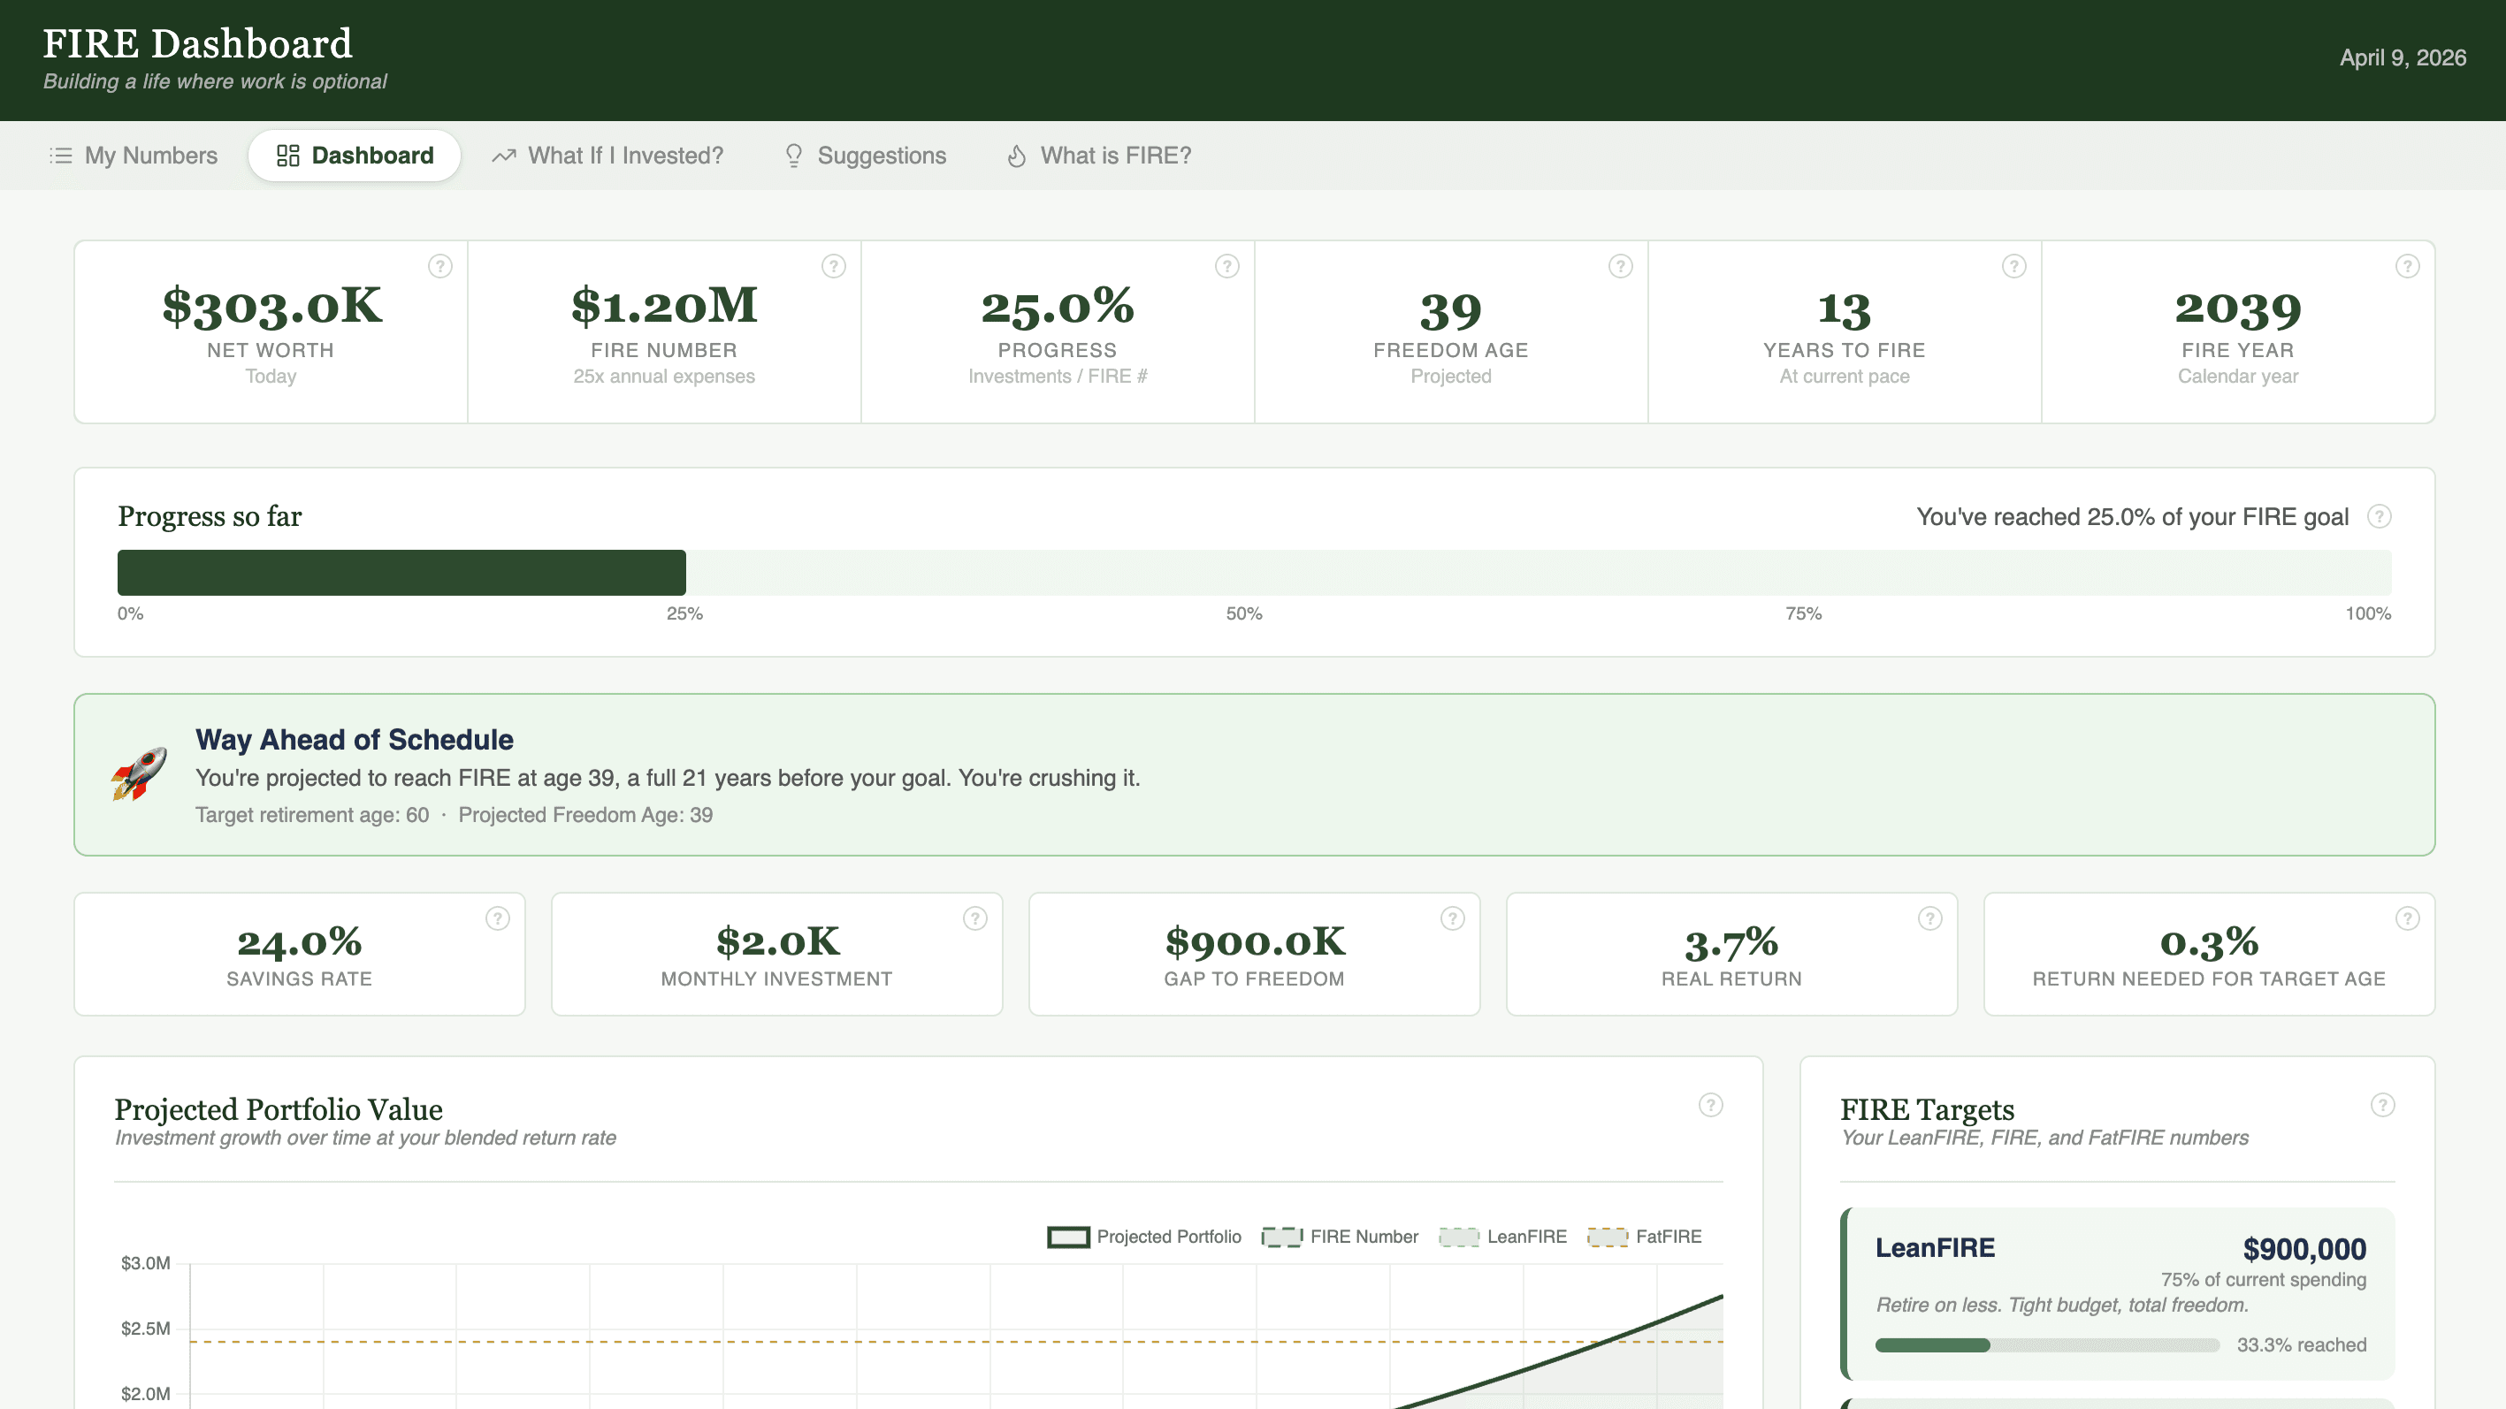Viewport: 2506px width, 1409px height.
Task: Click the Projected Portfolio Value help icon
Action: [x=1711, y=1106]
